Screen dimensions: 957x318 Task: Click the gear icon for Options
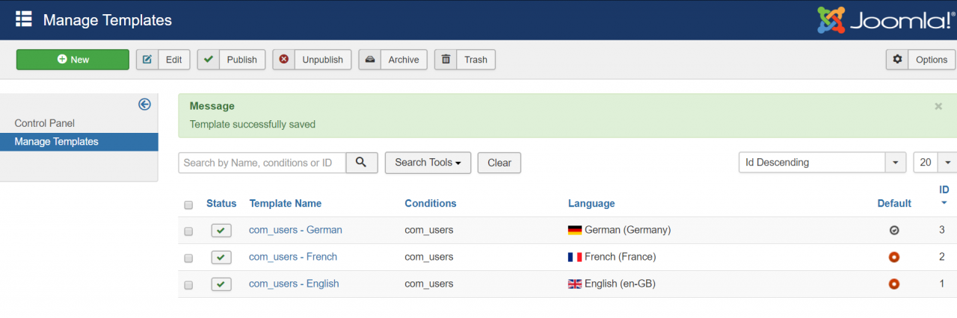pos(898,60)
